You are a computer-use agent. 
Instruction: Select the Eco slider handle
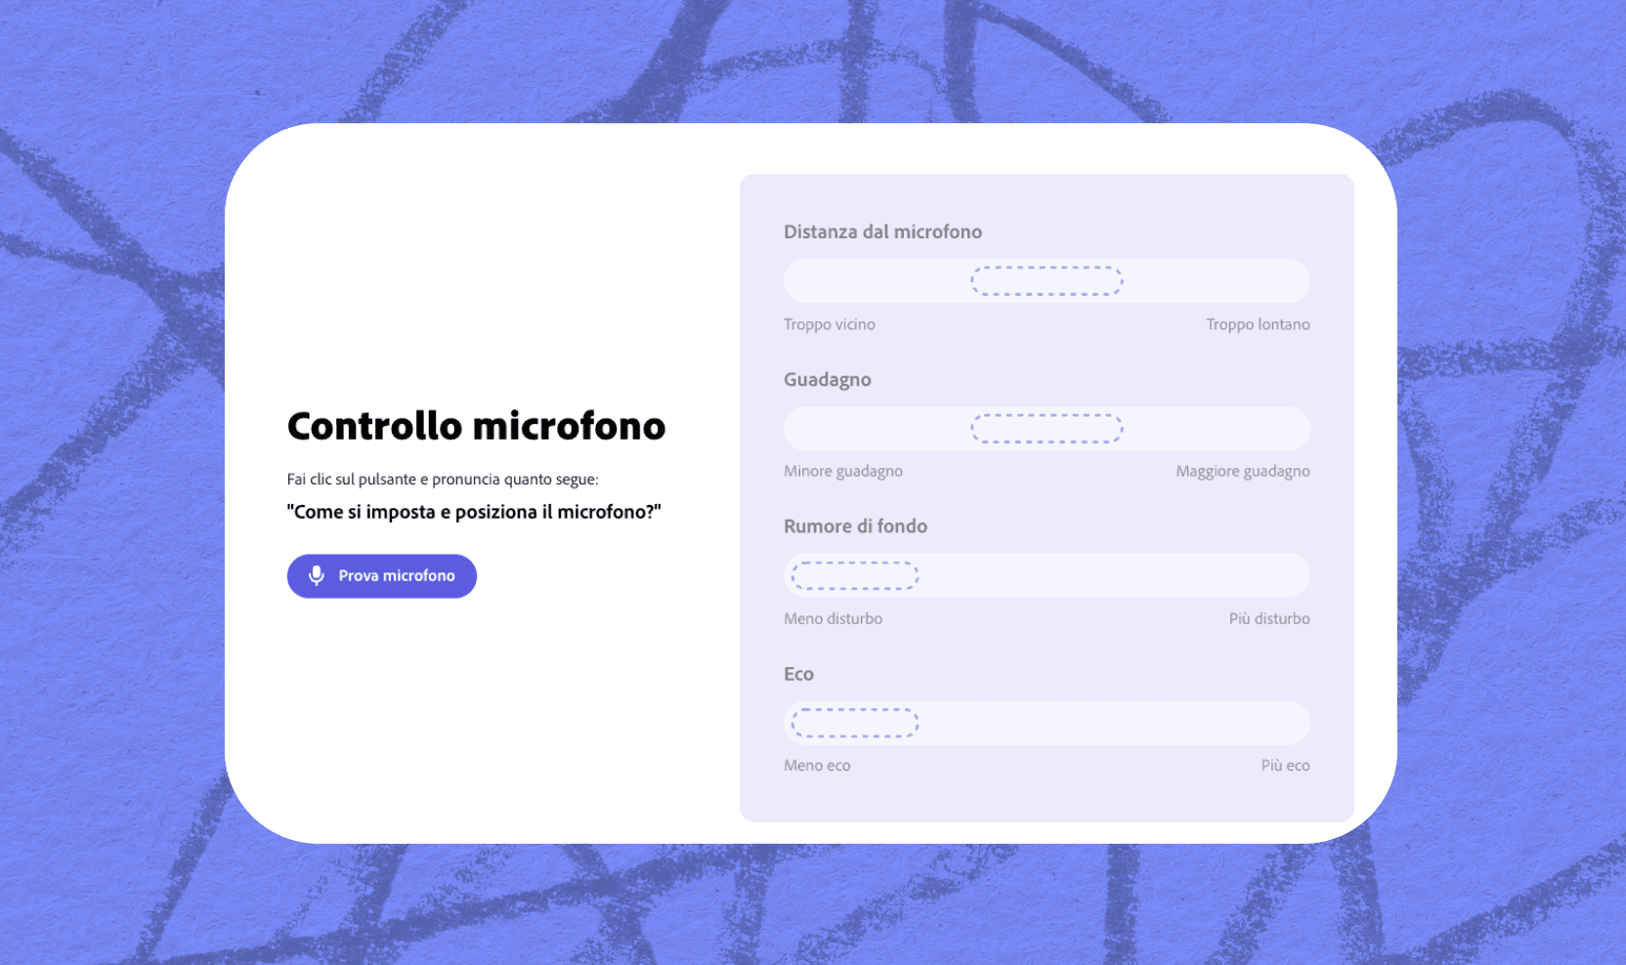click(852, 723)
